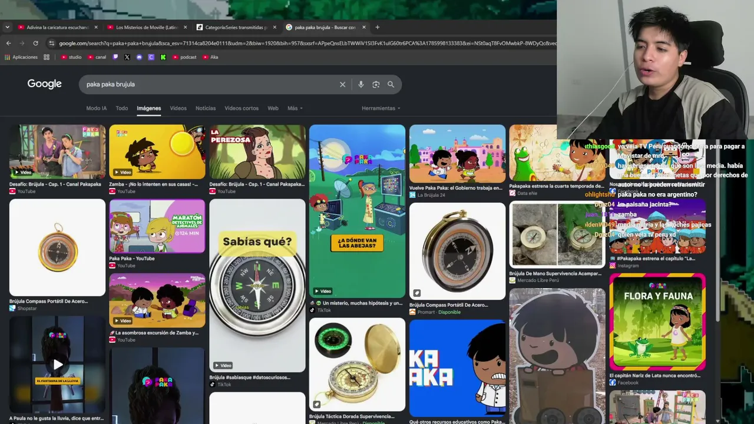Clear the search query

point(342,84)
